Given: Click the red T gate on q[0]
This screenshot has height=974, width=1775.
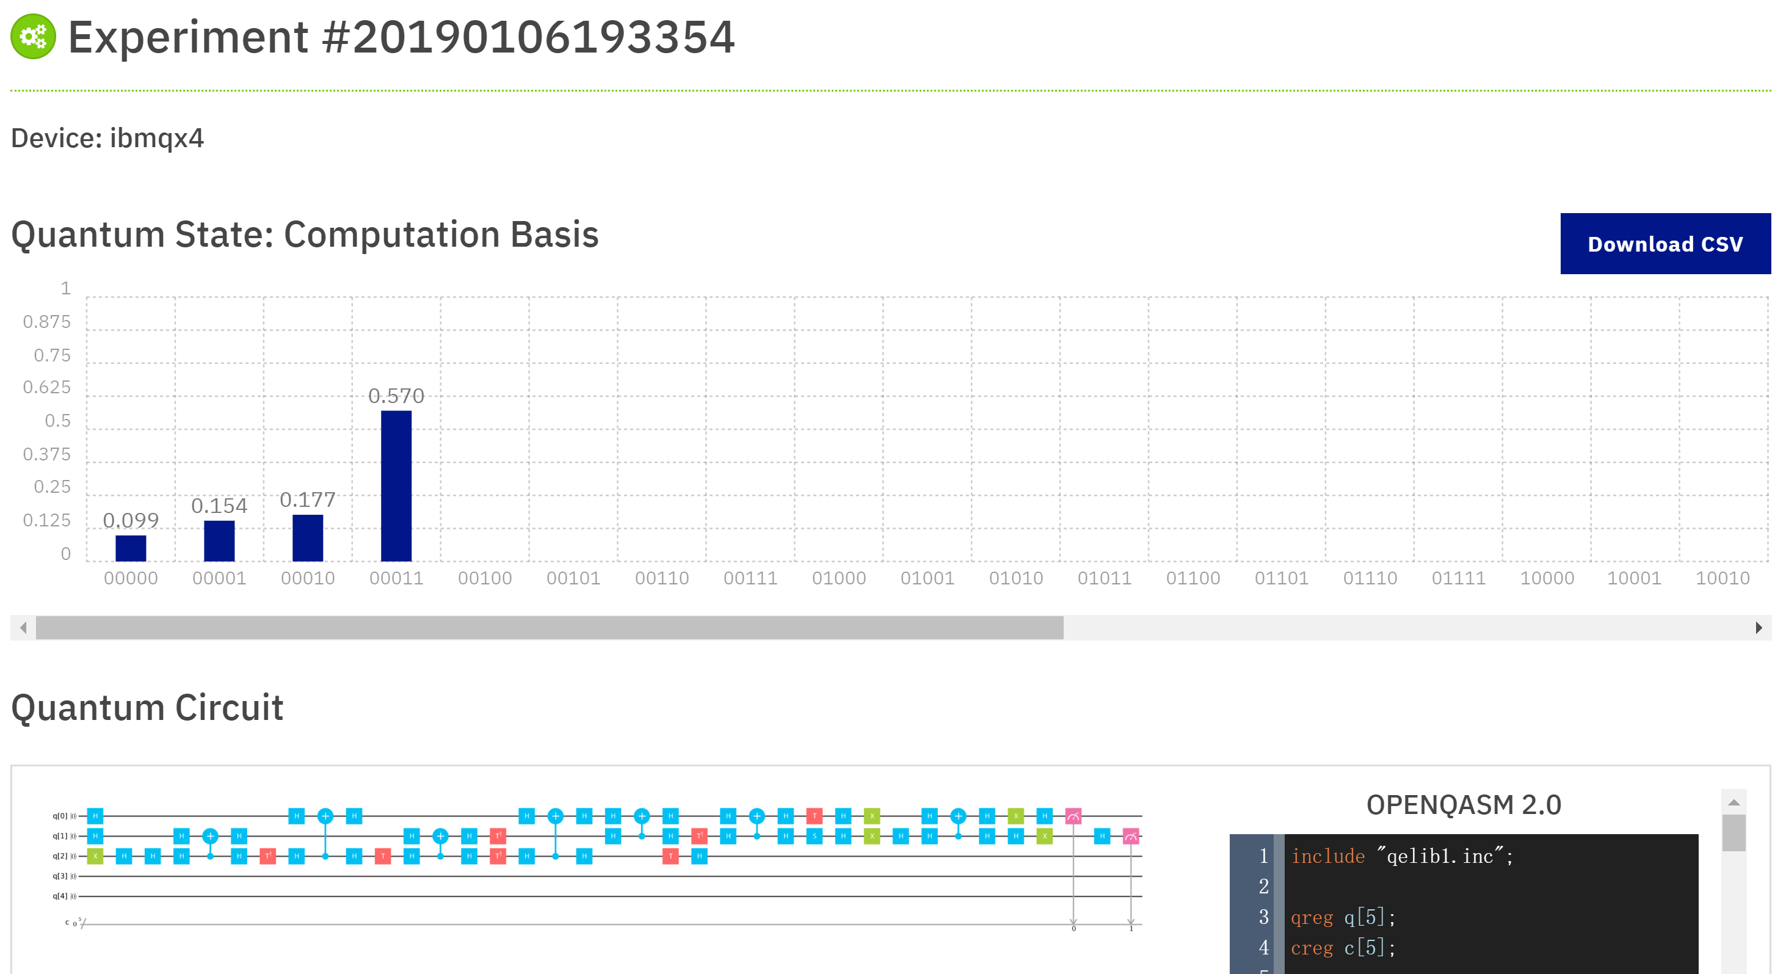Looking at the screenshot, I should (x=815, y=816).
